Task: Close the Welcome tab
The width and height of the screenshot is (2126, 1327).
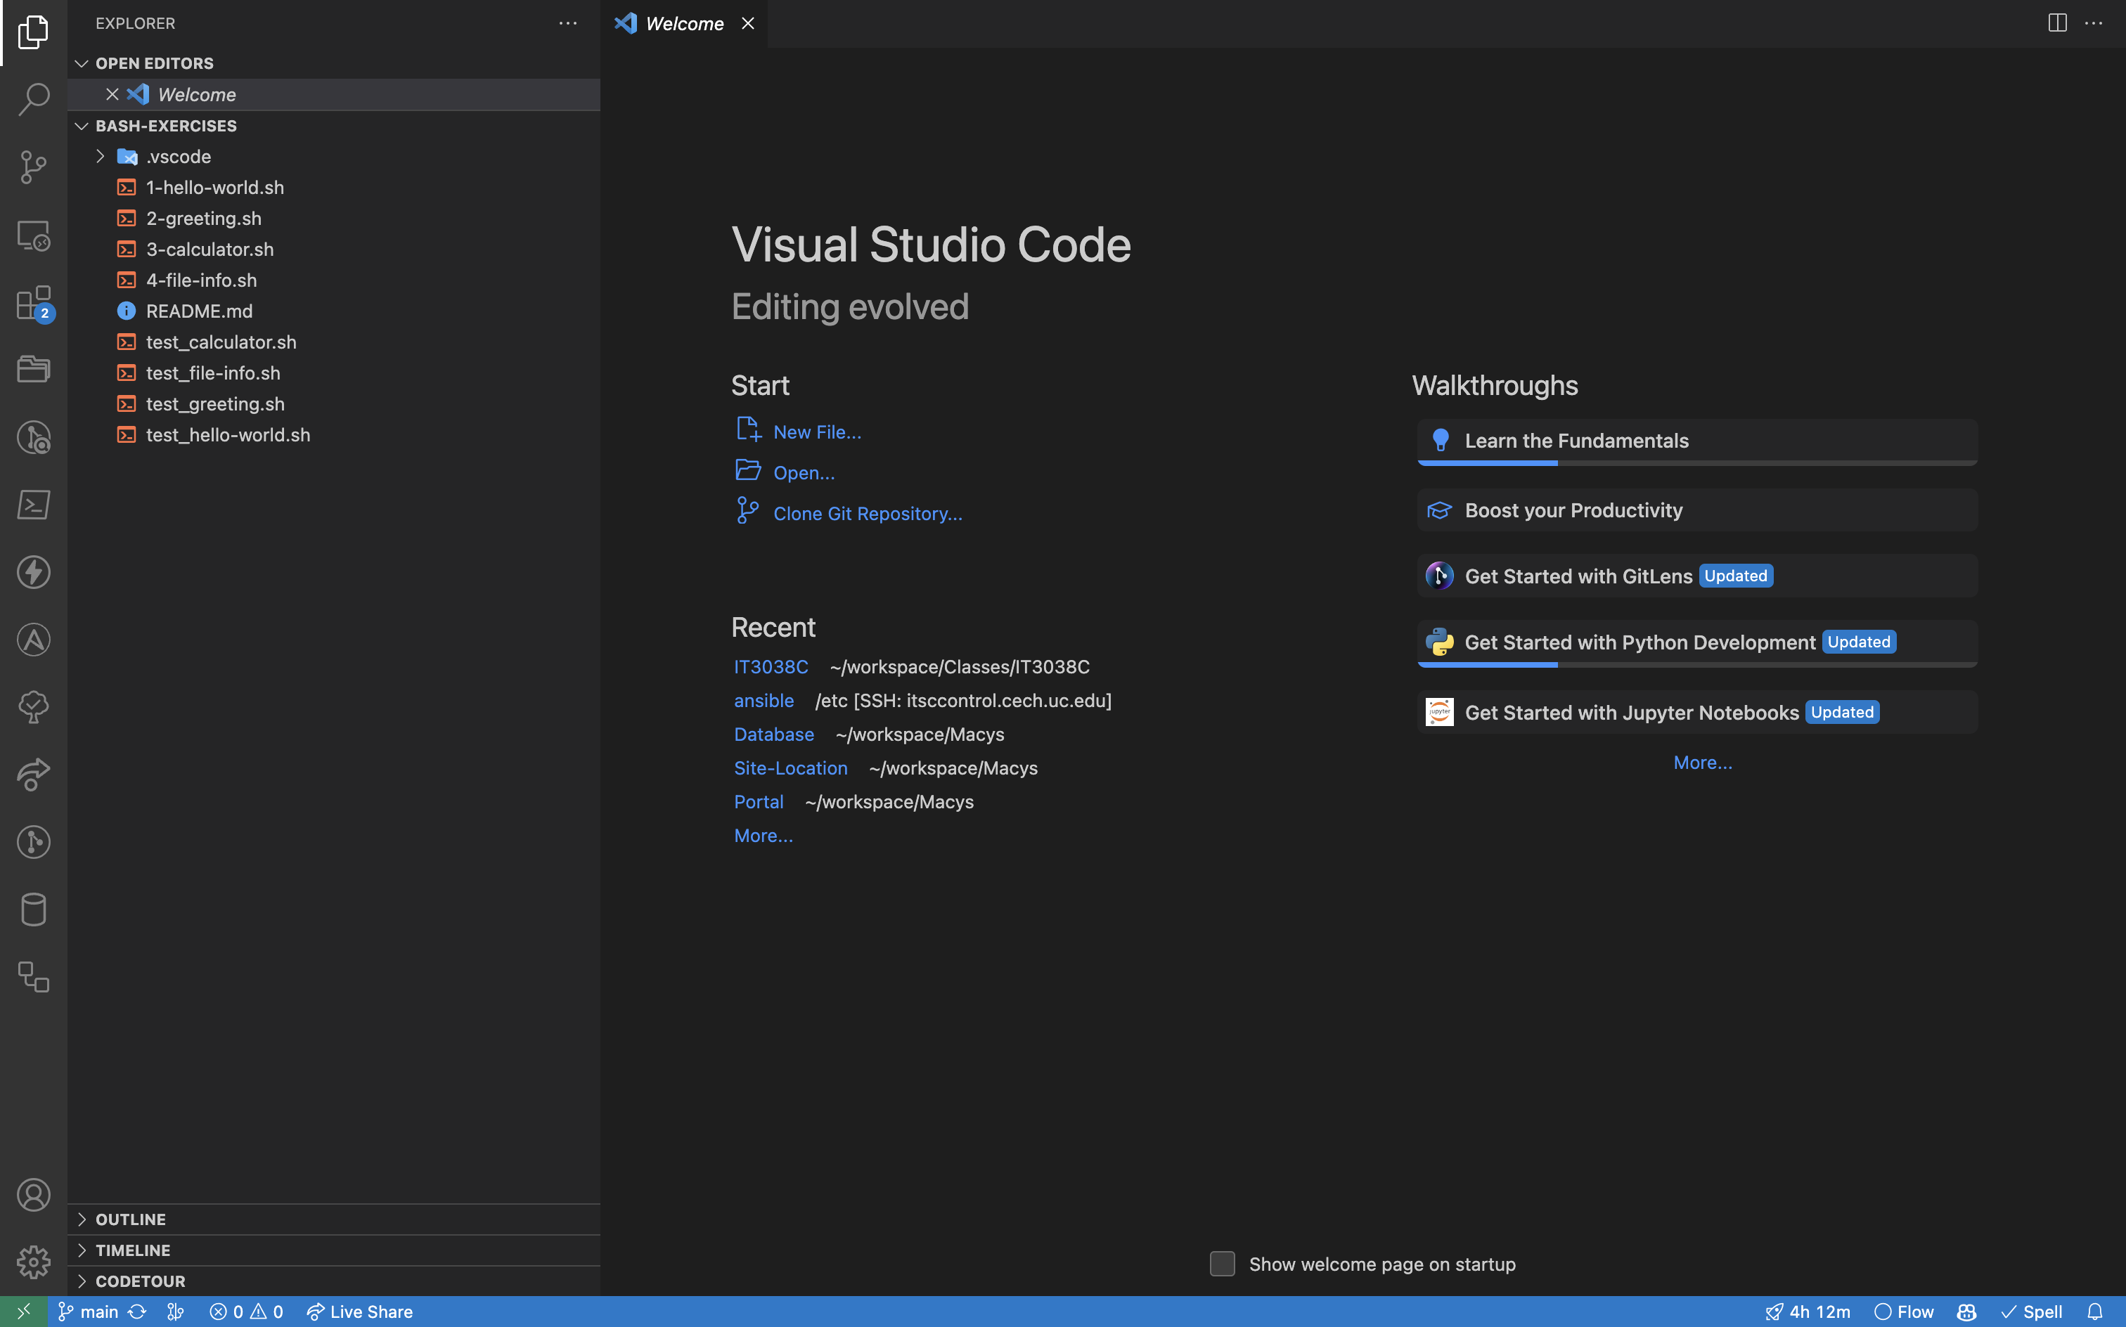Action: (748, 24)
